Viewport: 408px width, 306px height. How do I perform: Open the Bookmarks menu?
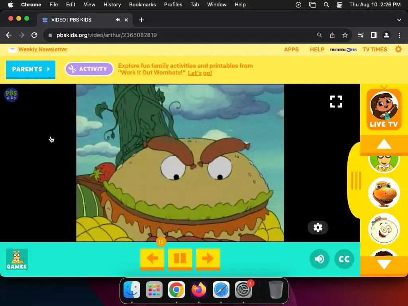[x=142, y=5]
